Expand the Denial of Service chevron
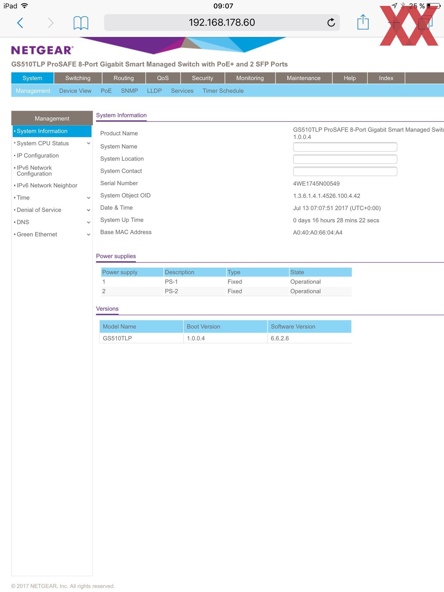Image resolution: width=444 pixels, height=592 pixels. click(x=88, y=210)
